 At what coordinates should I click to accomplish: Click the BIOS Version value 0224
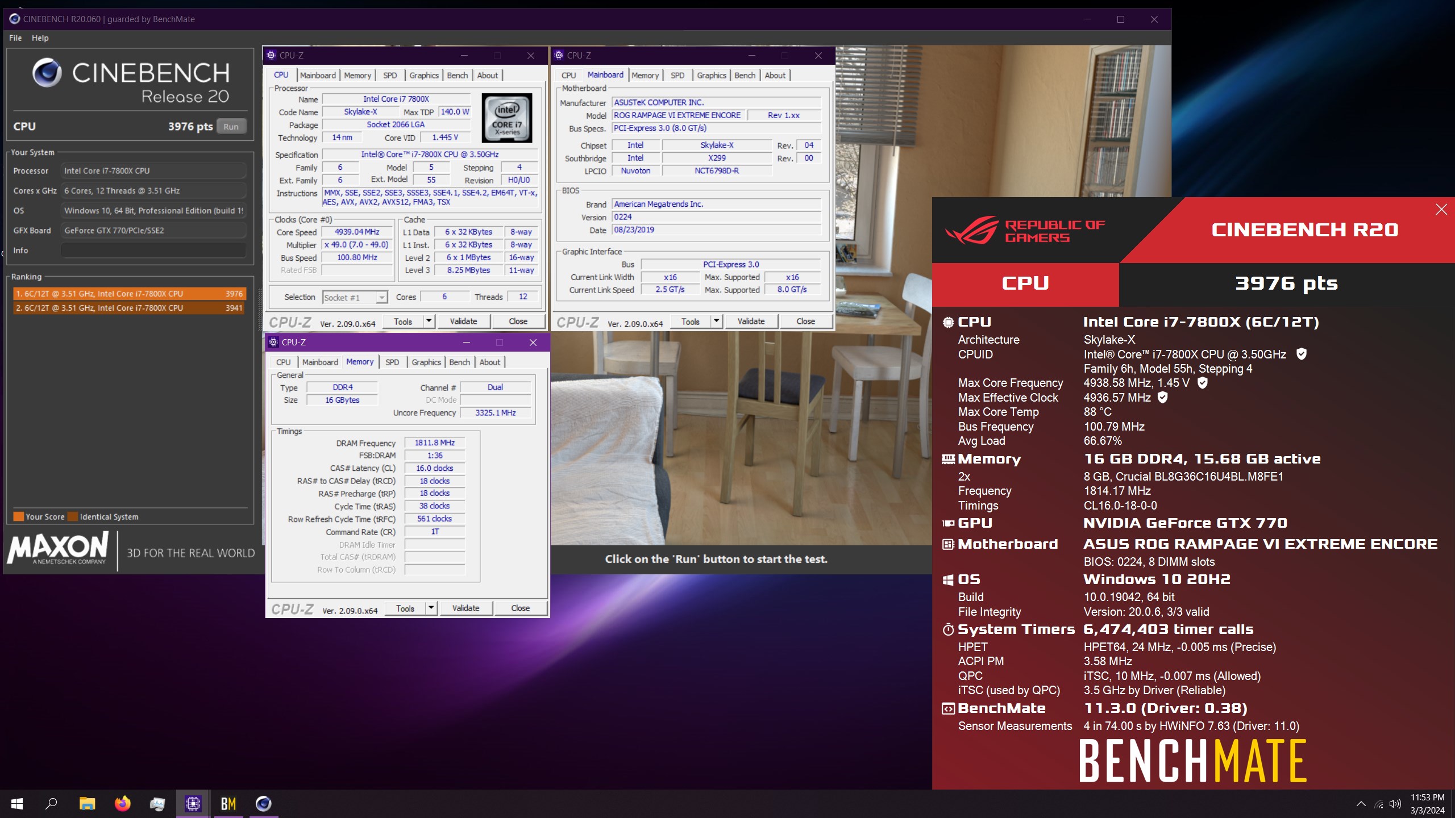[717, 217]
